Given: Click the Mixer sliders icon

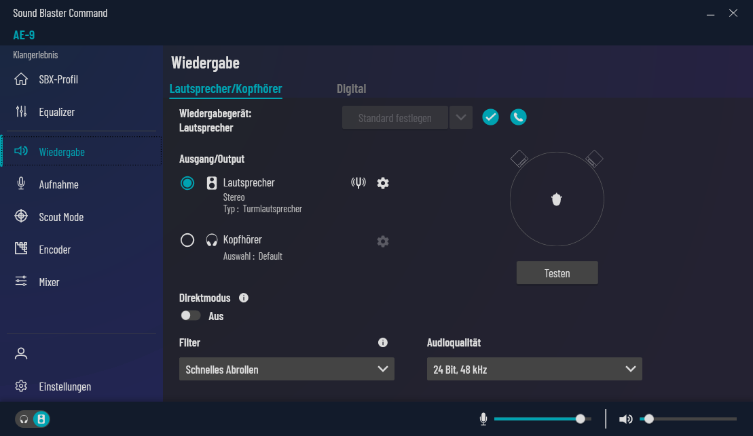Looking at the screenshot, I should [21, 281].
